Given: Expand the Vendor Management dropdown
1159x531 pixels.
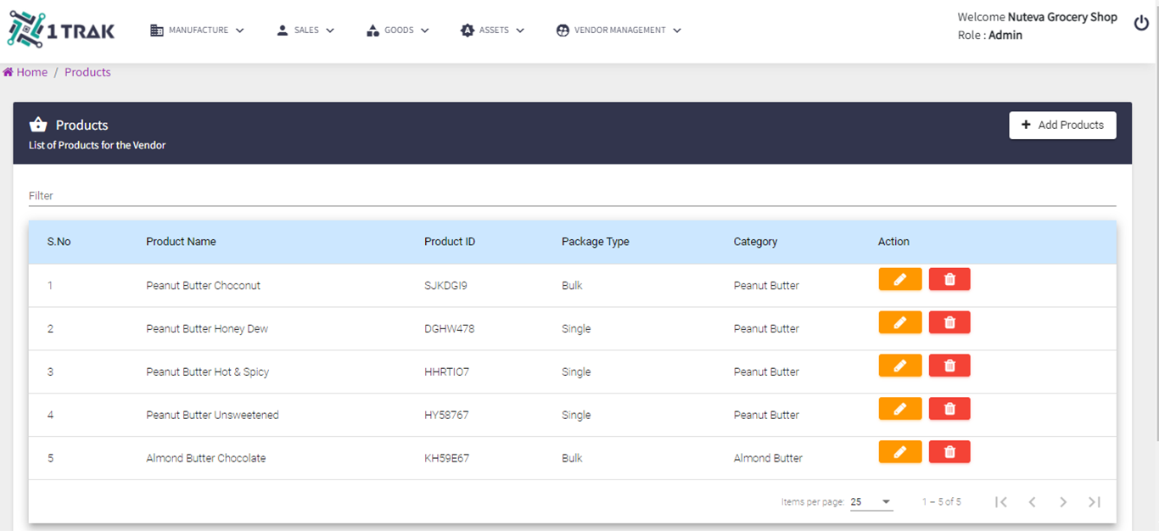Looking at the screenshot, I should [x=619, y=31].
